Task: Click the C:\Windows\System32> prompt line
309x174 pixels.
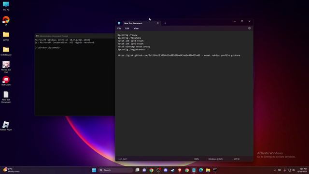Action: pyautogui.click(x=47, y=48)
